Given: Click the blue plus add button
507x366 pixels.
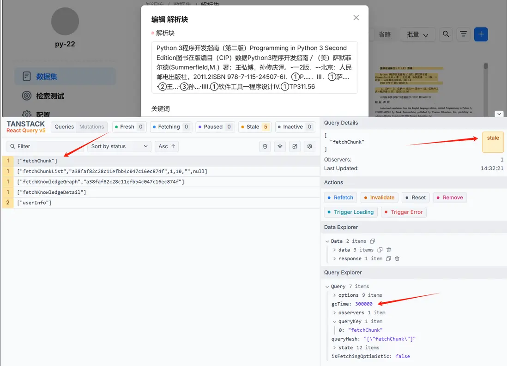Looking at the screenshot, I should [x=481, y=34].
